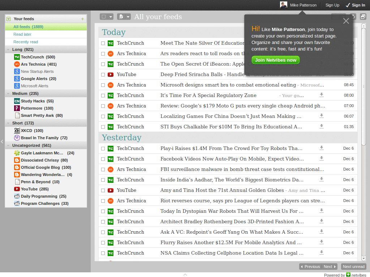The width and height of the screenshot is (370, 277).
Task: Click the Previous page button
Action: click(310, 267)
